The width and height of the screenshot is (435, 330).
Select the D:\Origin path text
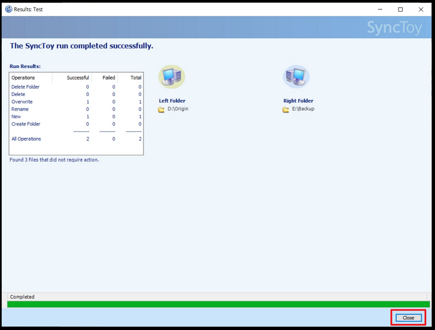(x=178, y=109)
